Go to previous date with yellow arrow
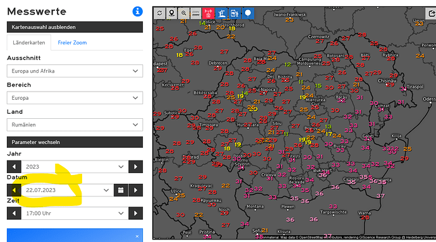This screenshot has height=242, width=436. click(14, 190)
